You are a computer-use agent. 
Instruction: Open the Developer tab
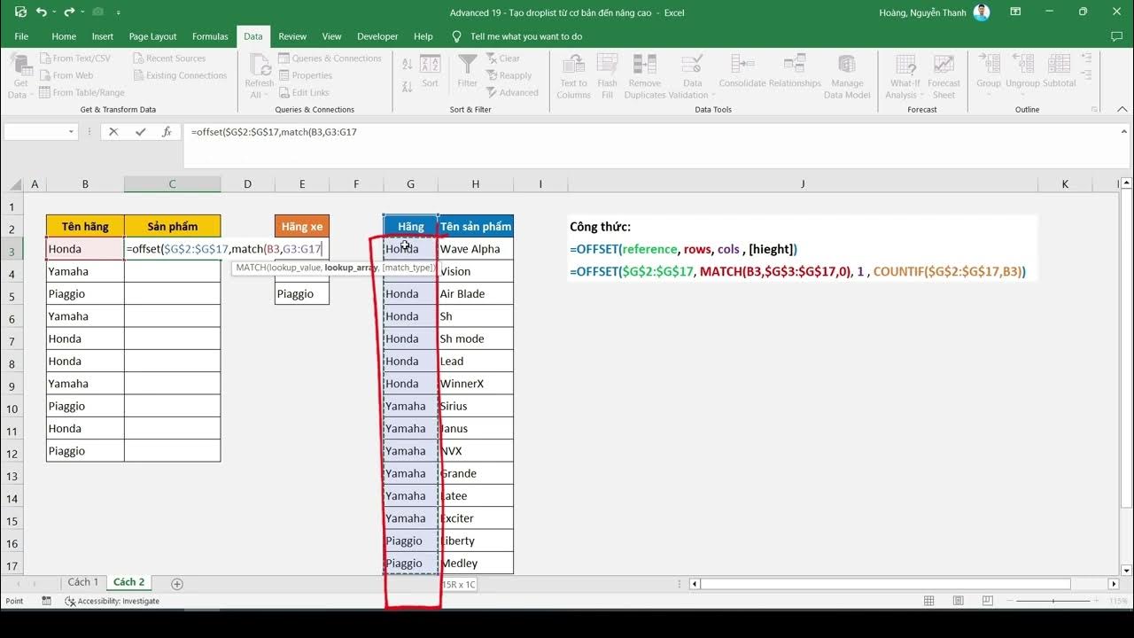[x=377, y=36]
